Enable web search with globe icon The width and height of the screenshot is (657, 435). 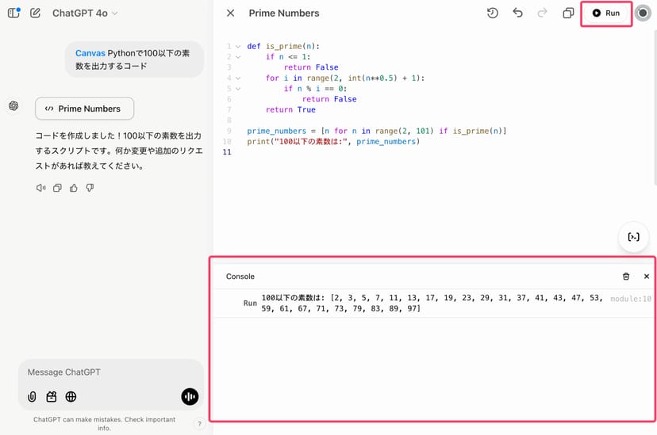[71, 397]
